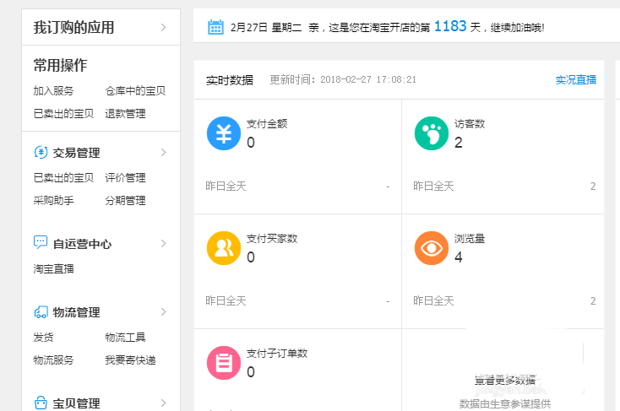Click the 宝贝管理 shopping bag icon

41,403
